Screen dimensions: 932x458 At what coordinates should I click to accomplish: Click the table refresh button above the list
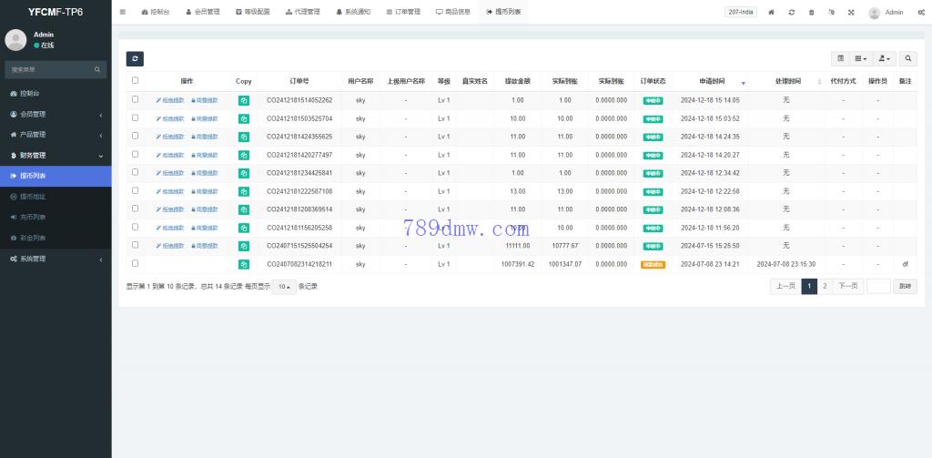pos(135,58)
